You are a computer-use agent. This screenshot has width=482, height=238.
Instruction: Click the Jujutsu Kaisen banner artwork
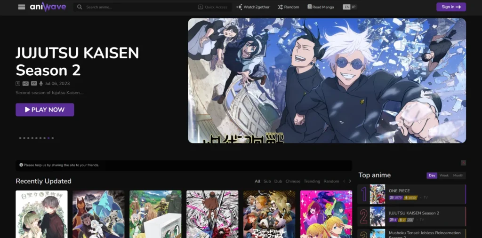(x=327, y=80)
